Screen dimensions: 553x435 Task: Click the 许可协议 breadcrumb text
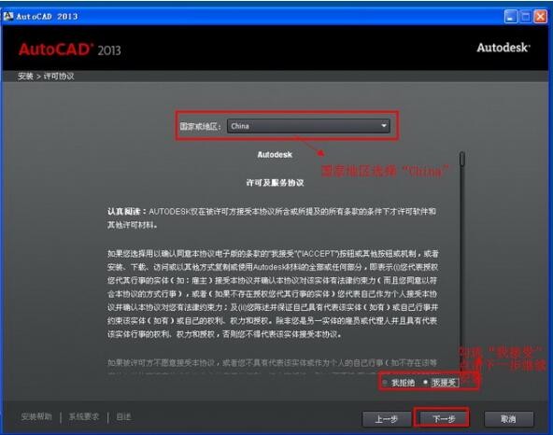(59, 77)
